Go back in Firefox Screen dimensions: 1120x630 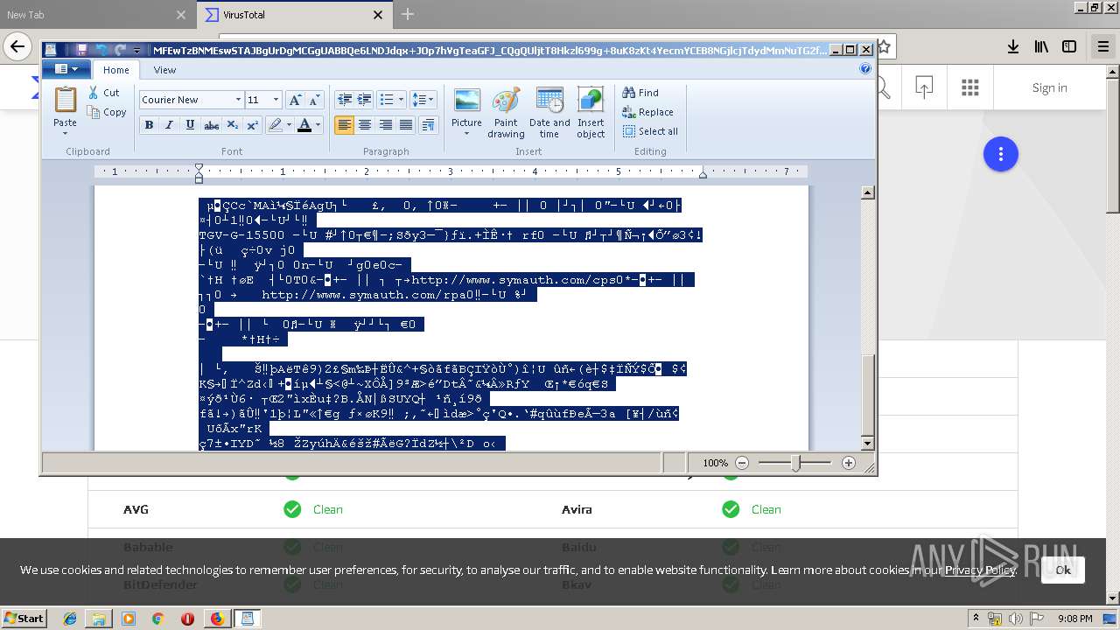[x=17, y=46]
